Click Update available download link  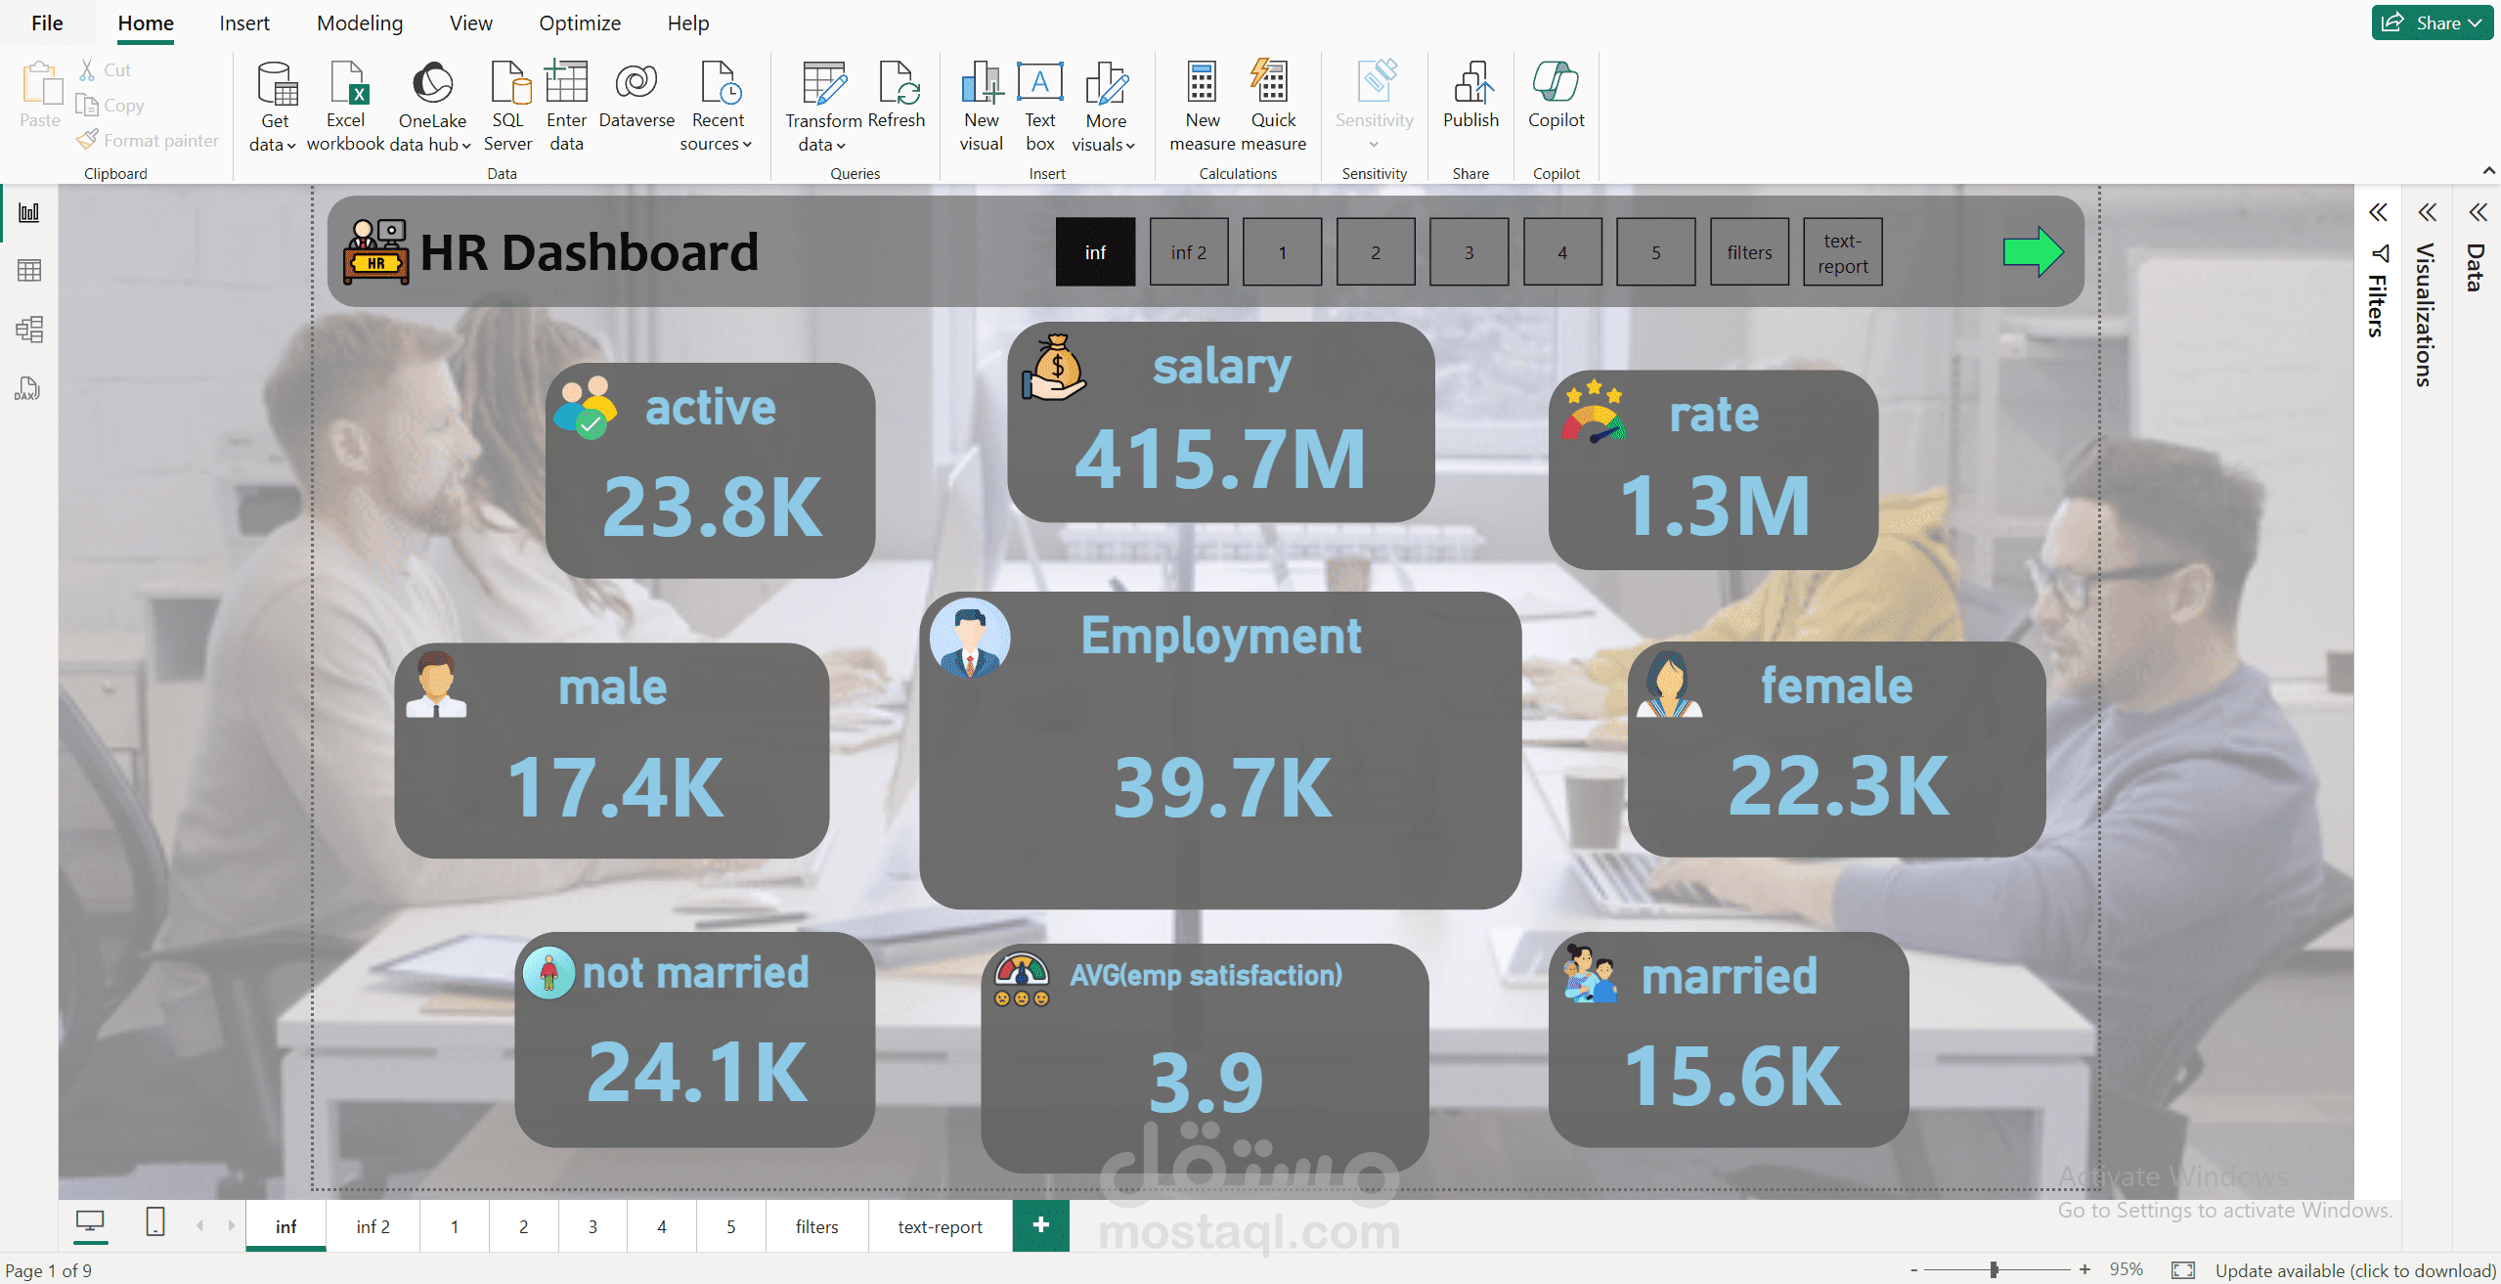click(2355, 1269)
